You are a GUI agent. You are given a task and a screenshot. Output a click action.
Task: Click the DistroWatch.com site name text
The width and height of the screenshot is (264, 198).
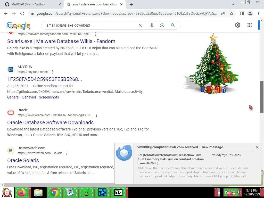(x=31, y=148)
